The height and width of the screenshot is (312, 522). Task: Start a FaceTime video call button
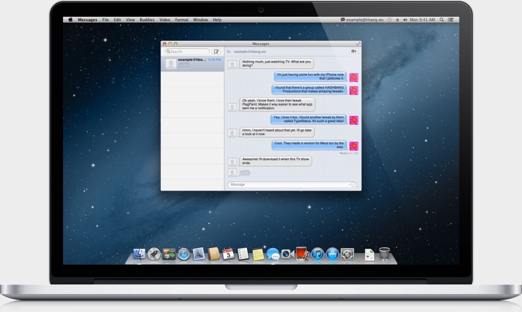(x=353, y=51)
